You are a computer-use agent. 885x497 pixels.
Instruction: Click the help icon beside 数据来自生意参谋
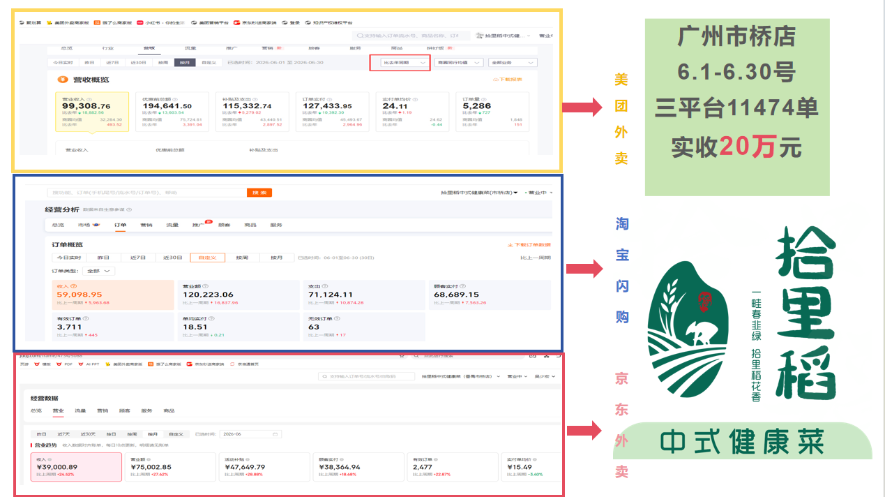tap(129, 209)
